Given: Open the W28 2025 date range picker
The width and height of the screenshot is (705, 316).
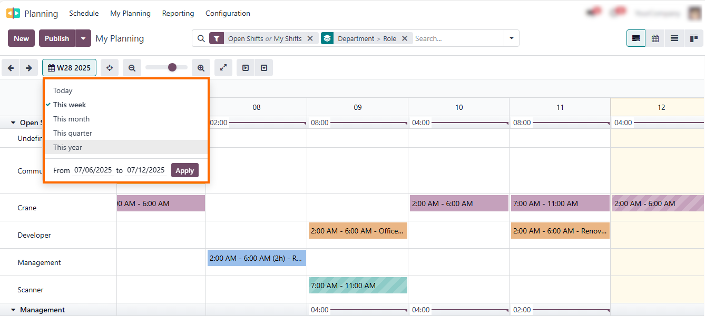Looking at the screenshot, I should coord(69,67).
